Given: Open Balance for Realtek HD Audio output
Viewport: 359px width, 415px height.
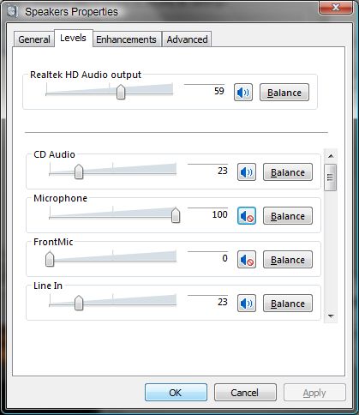Looking at the screenshot, I should (x=284, y=93).
